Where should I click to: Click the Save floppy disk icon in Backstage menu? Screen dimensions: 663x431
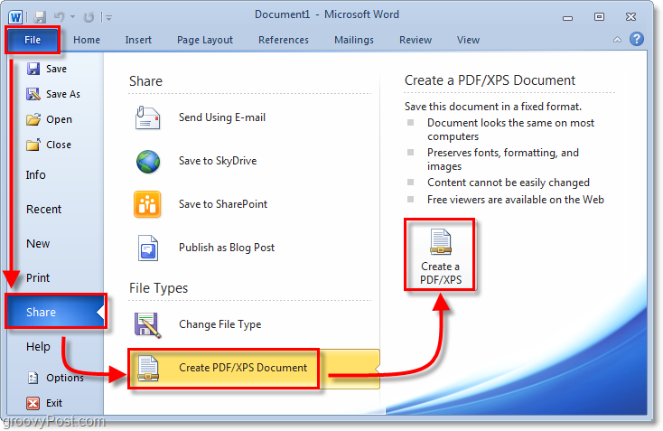(33, 69)
